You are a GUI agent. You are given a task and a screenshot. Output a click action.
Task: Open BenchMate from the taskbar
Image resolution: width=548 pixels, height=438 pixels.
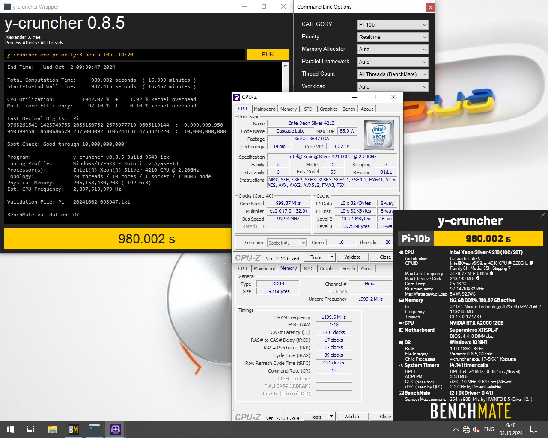pyautogui.click(x=74, y=429)
